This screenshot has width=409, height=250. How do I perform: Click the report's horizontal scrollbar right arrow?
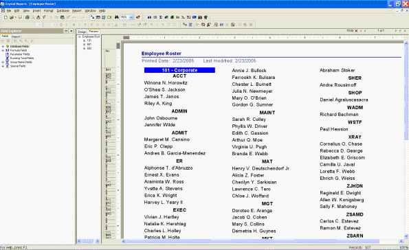coord(401,241)
